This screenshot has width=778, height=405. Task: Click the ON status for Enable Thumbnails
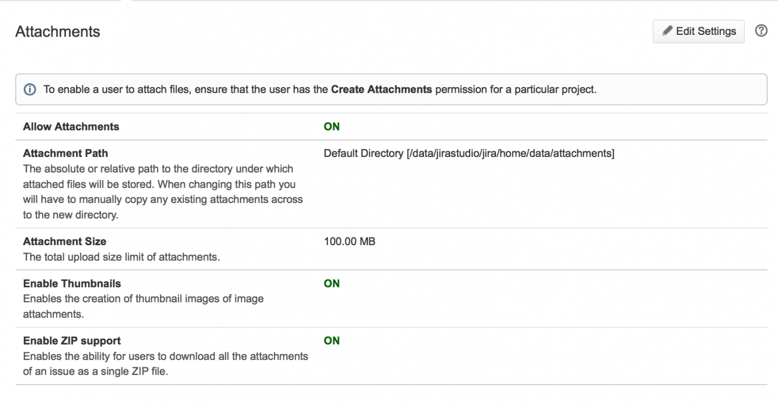[332, 283]
